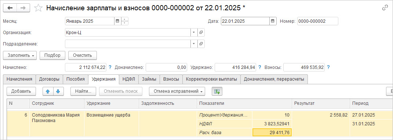This screenshot has width=393, height=140.
Task: Click the Доначислено field 0,00
Action: point(167,67)
